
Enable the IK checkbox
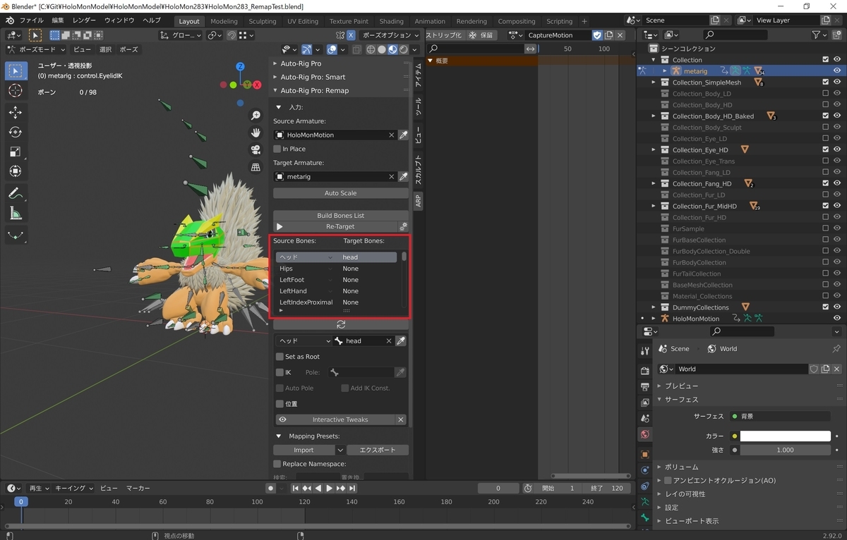280,372
